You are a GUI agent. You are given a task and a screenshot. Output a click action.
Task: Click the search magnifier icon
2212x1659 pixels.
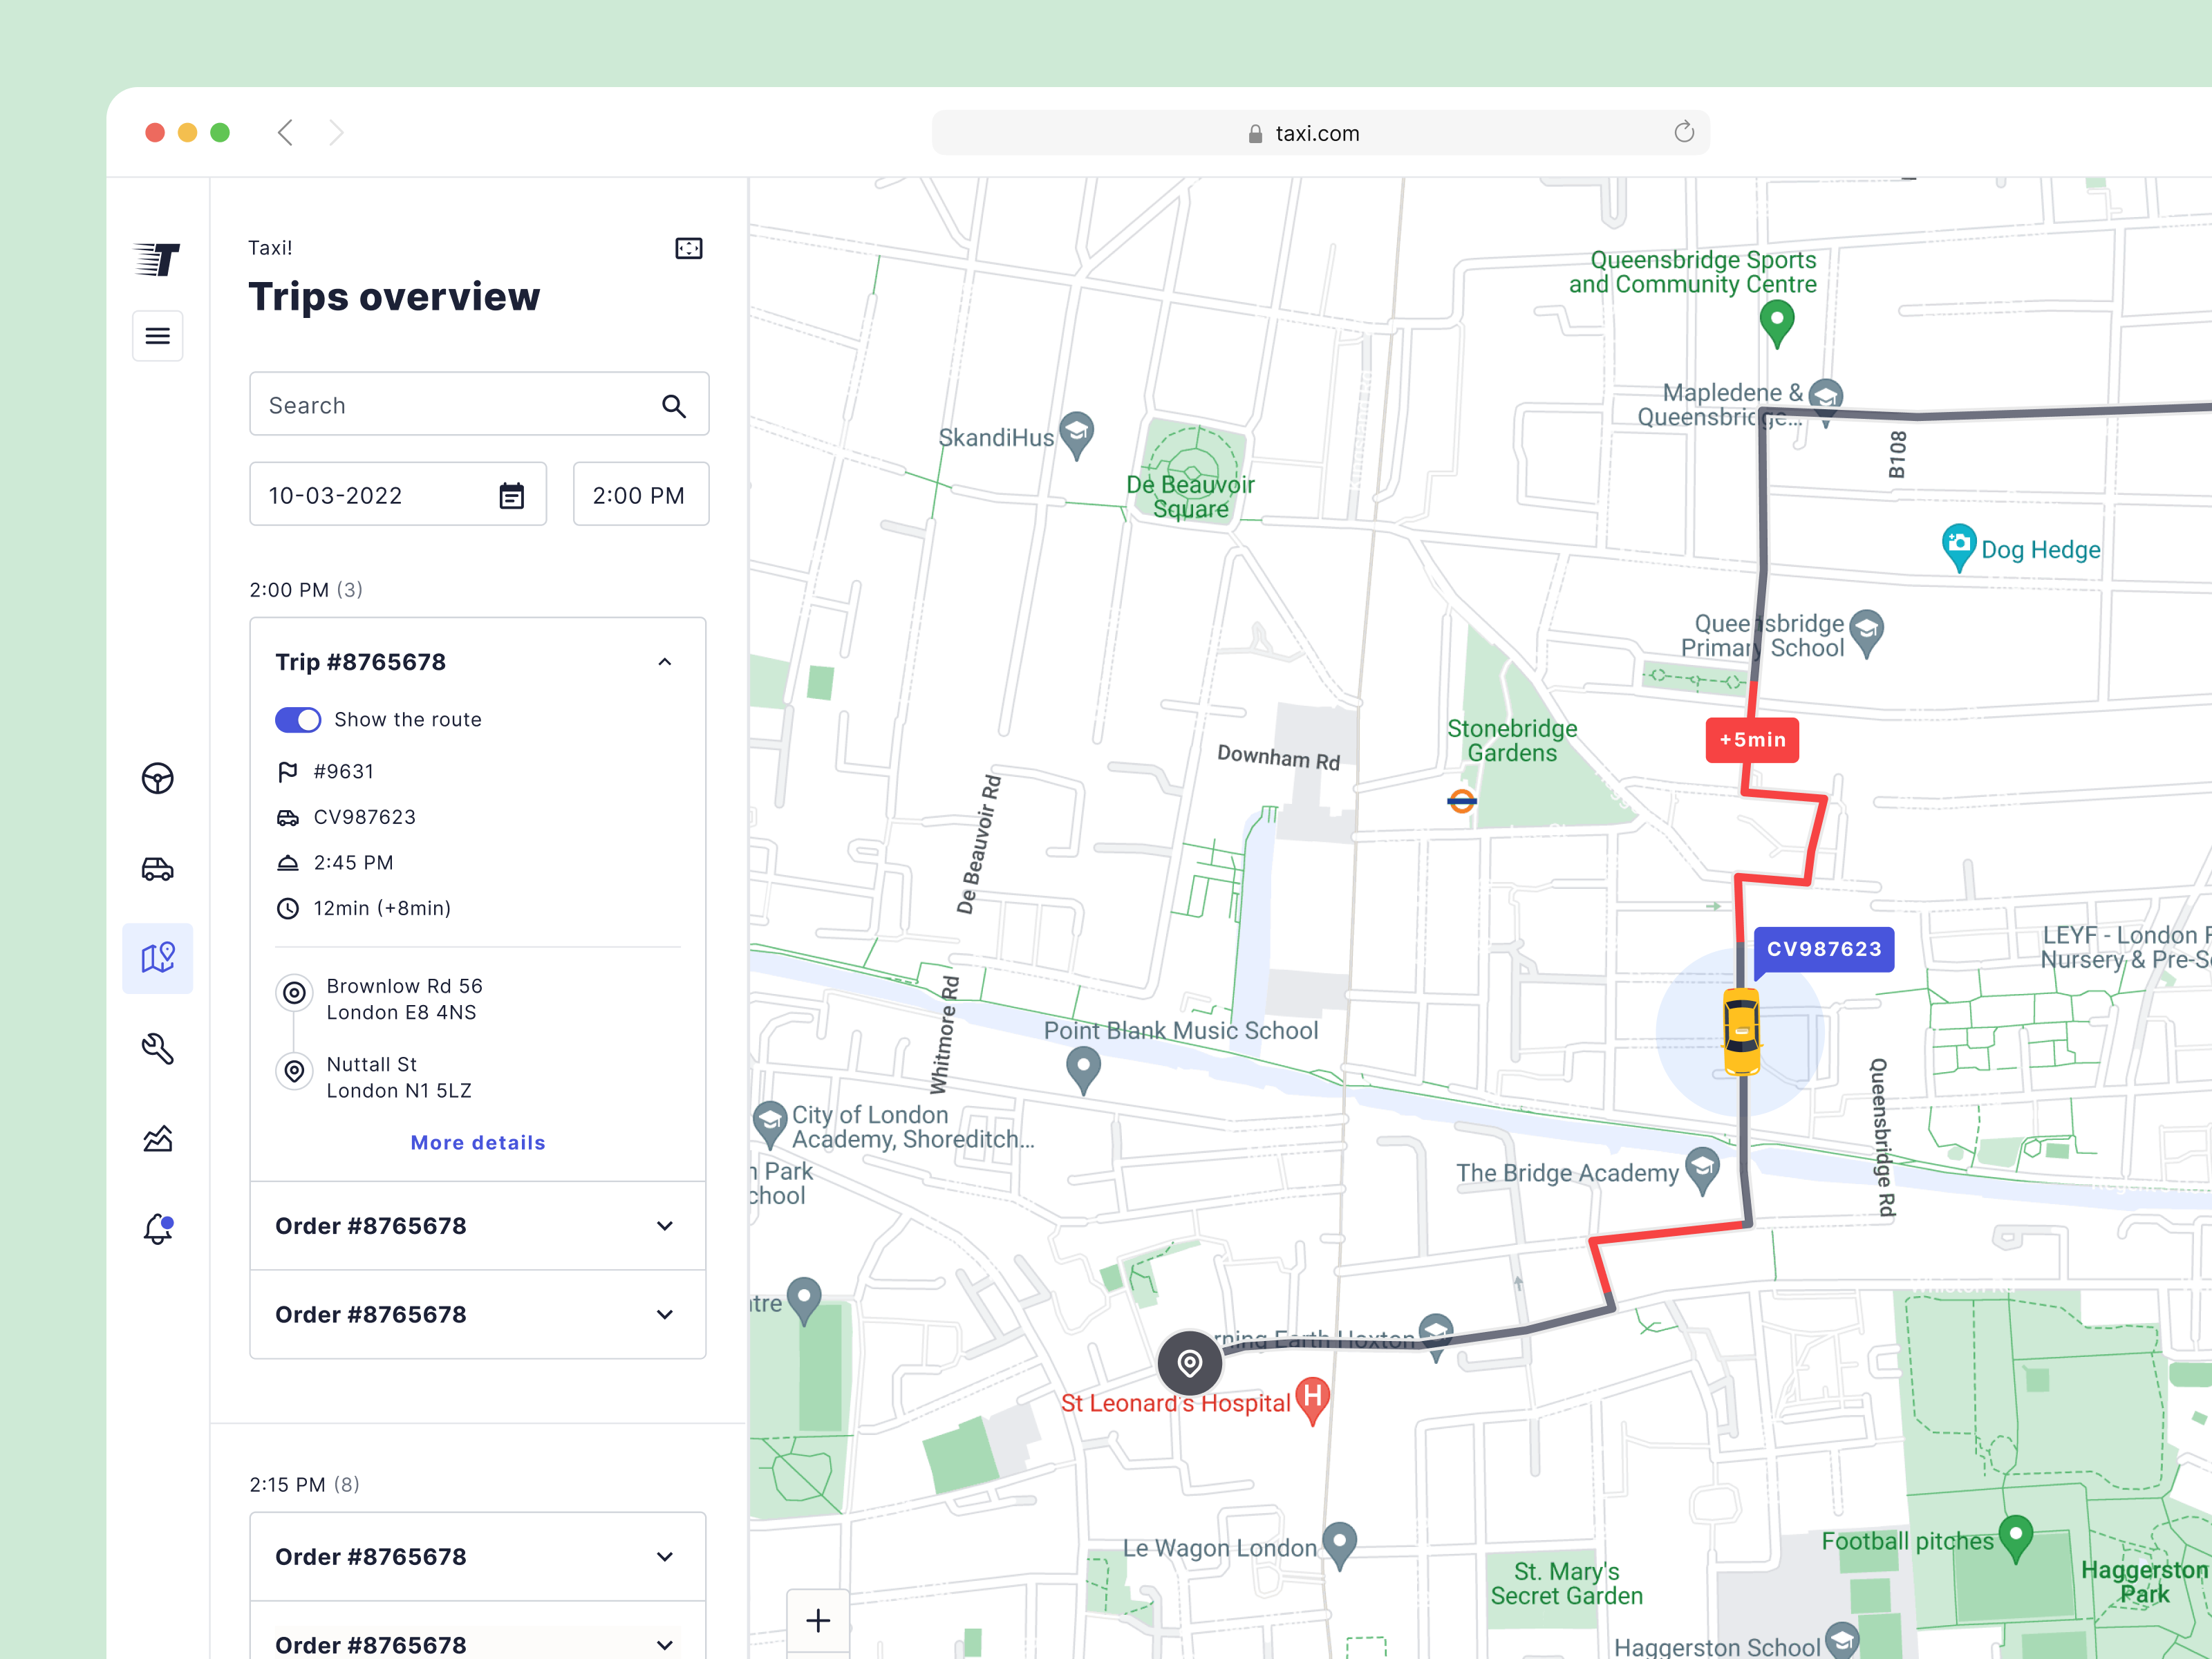click(674, 406)
